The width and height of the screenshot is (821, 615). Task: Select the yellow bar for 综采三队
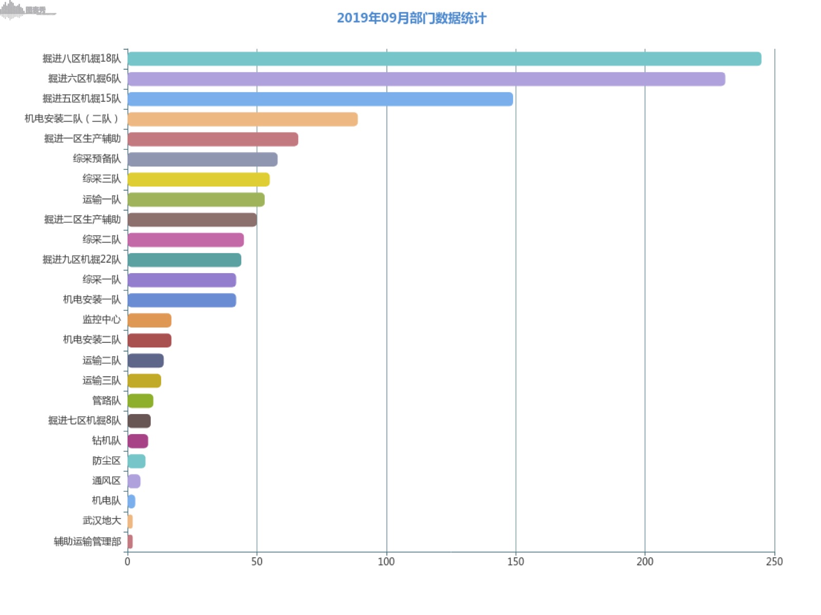pyautogui.click(x=198, y=179)
